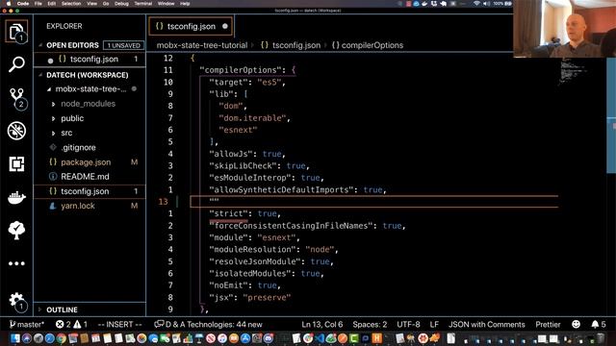Open the File menu

[x=38, y=4]
